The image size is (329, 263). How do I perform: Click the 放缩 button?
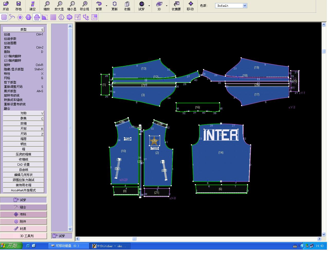click(x=24, y=124)
